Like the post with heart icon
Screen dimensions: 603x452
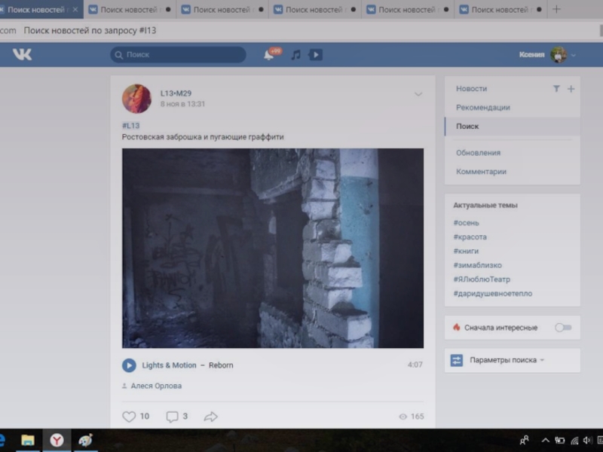(x=129, y=417)
